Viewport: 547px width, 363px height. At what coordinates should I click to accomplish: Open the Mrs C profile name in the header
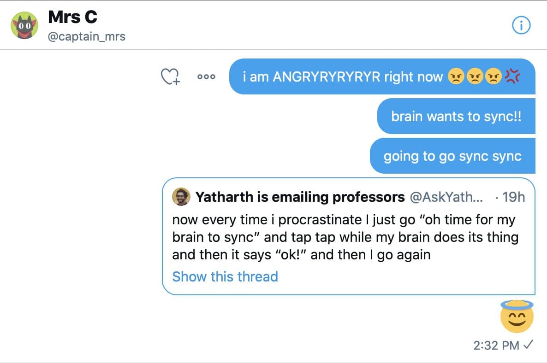72,18
